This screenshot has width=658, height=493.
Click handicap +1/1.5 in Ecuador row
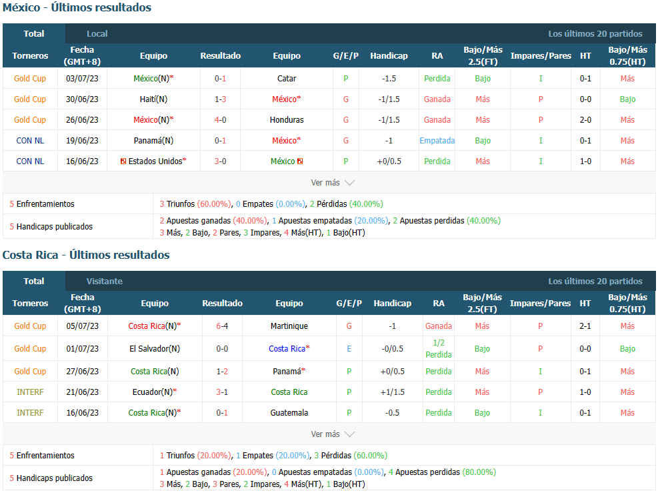point(393,392)
